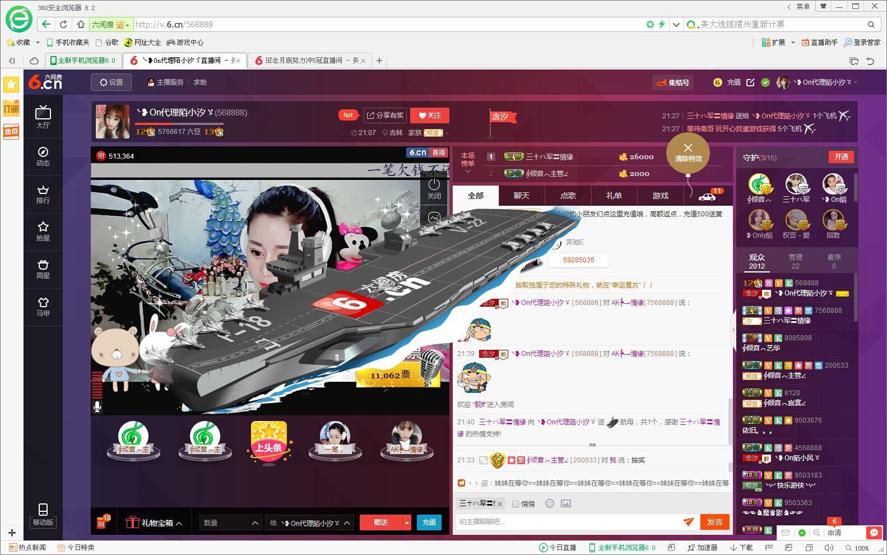The width and height of the screenshot is (887, 555).
Task: Click the 6.cn logo
Action: pyautogui.click(x=45, y=82)
